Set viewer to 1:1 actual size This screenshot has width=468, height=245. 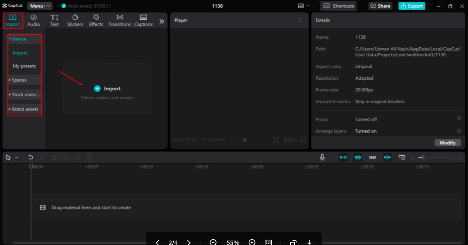[268, 242]
